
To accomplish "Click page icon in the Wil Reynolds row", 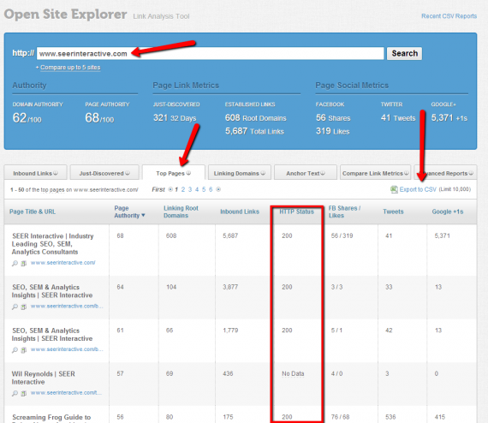I will 23,393.
